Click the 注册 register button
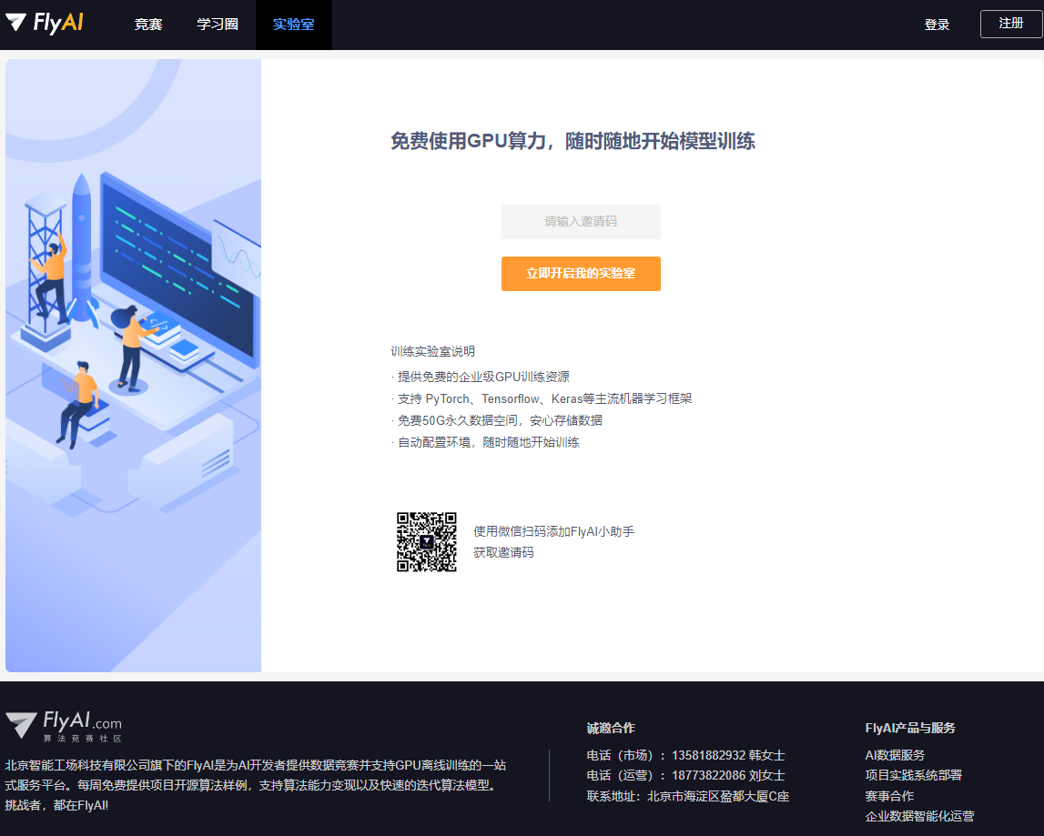 pyautogui.click(x=1010, y=24)
